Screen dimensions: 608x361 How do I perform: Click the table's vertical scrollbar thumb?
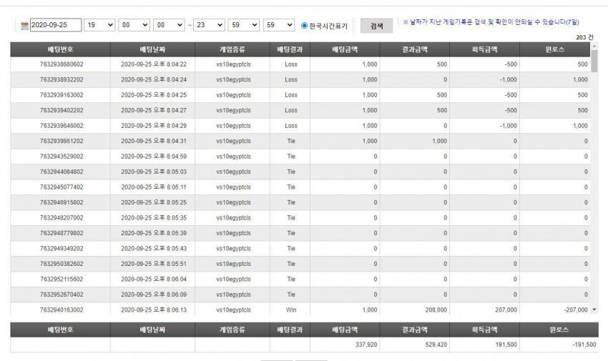(x=594, y=61)
